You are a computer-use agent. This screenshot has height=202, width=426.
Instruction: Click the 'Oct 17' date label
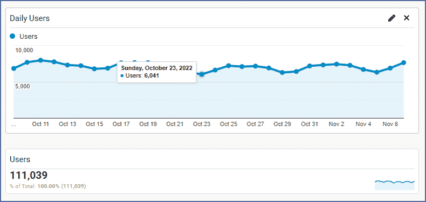[121, 124]
